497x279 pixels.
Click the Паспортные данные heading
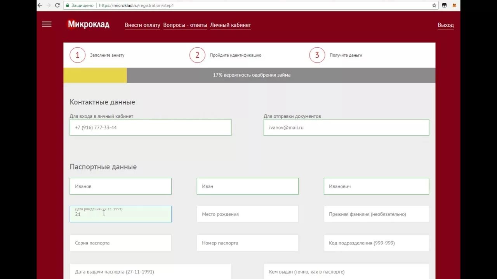point(103,167)
